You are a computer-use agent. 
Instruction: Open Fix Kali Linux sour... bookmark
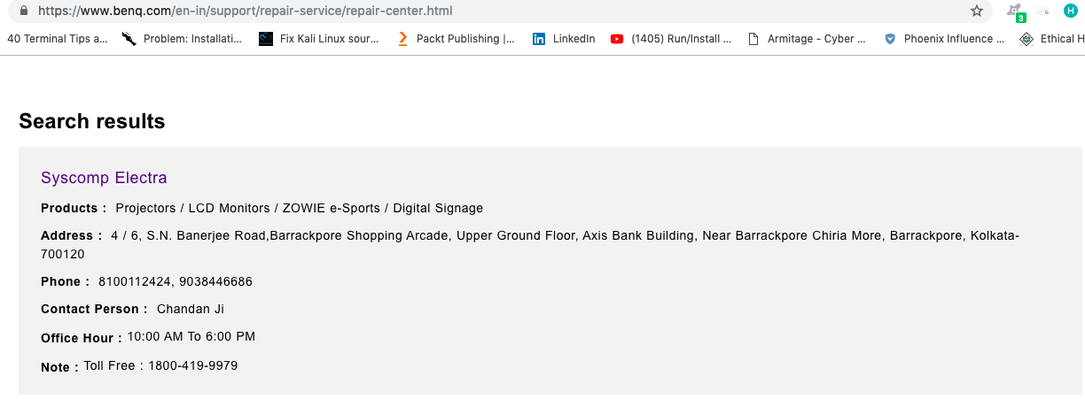click(318, 39)
